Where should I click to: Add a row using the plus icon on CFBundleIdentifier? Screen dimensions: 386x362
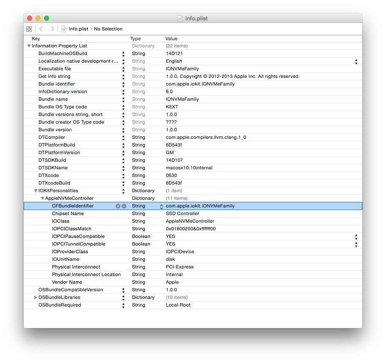click(118, 206)
